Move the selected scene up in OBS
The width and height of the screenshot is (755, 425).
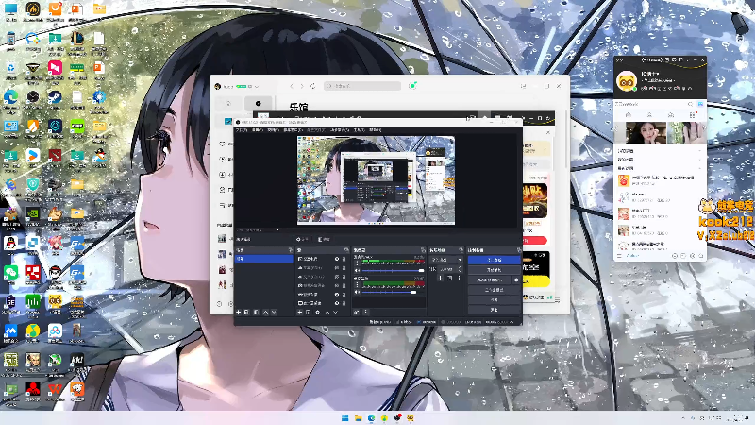pos(265,313)
